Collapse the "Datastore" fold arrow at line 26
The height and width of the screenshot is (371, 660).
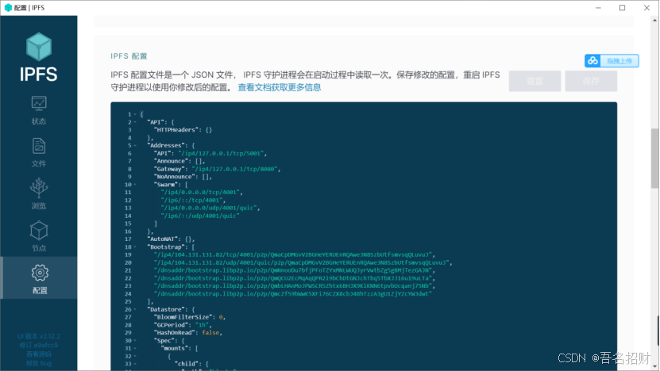[135, 309]
